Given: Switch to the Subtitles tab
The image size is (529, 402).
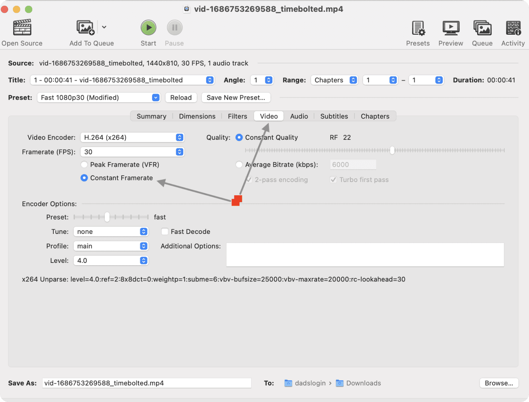Looking at the screenshot, I should click(x=334, y=116).
